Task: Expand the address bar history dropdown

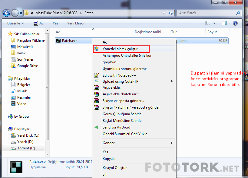Action: click(164, 13)
